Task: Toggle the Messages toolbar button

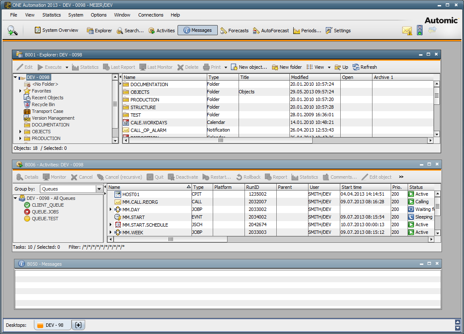Action: pyautogui.click(x=197, y=30)
